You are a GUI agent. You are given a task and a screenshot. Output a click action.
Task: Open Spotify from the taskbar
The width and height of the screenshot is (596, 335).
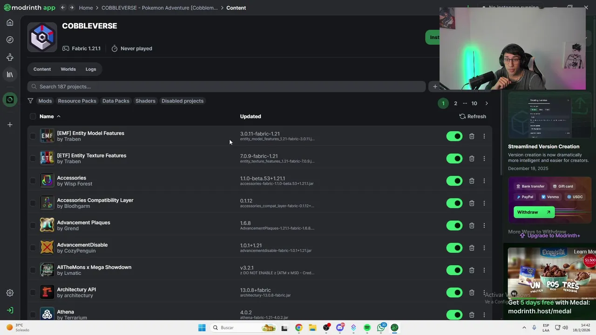click(367, 328)
